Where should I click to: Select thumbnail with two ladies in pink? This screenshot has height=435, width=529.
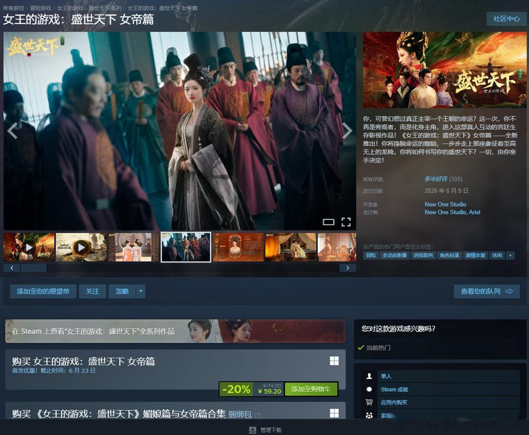point(134,247)
